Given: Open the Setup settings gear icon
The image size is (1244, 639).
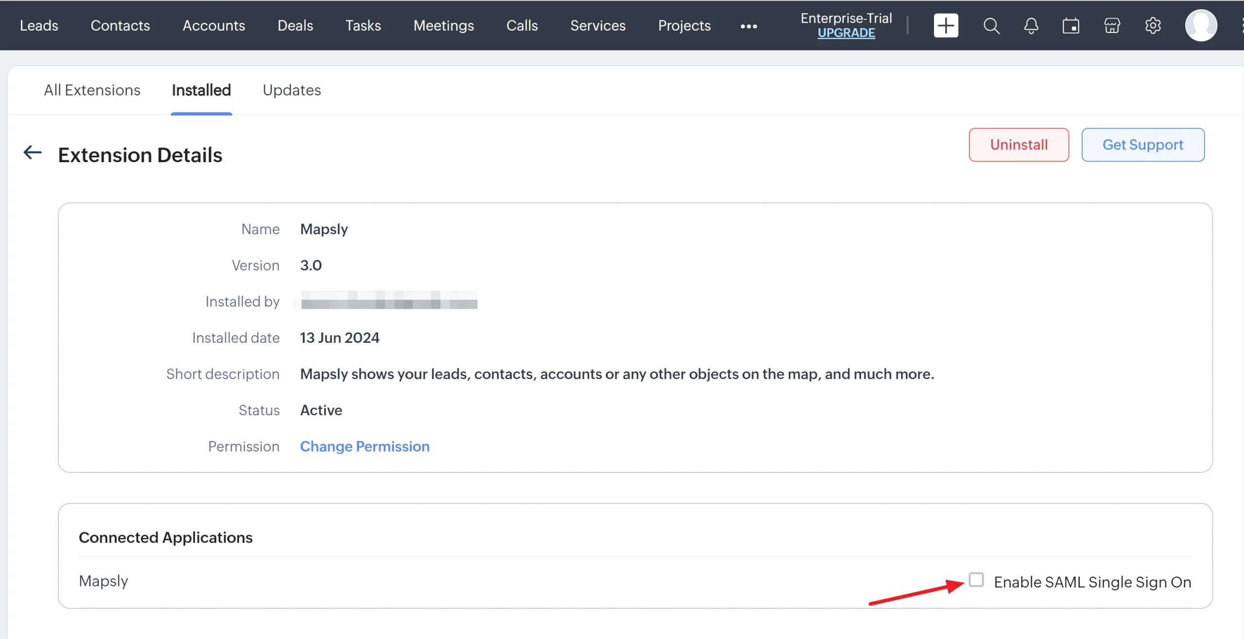Looking at the screenshot, I should click(1153, 25).
